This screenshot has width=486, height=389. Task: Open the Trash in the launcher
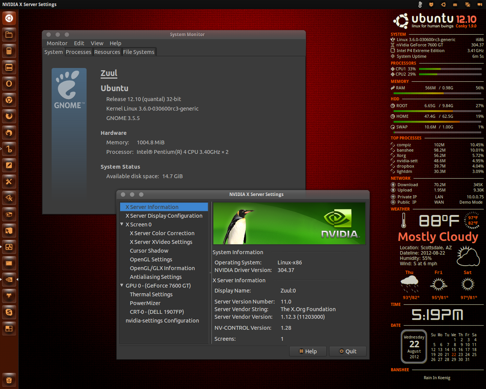pyautogui.click(x=9, y=380)
